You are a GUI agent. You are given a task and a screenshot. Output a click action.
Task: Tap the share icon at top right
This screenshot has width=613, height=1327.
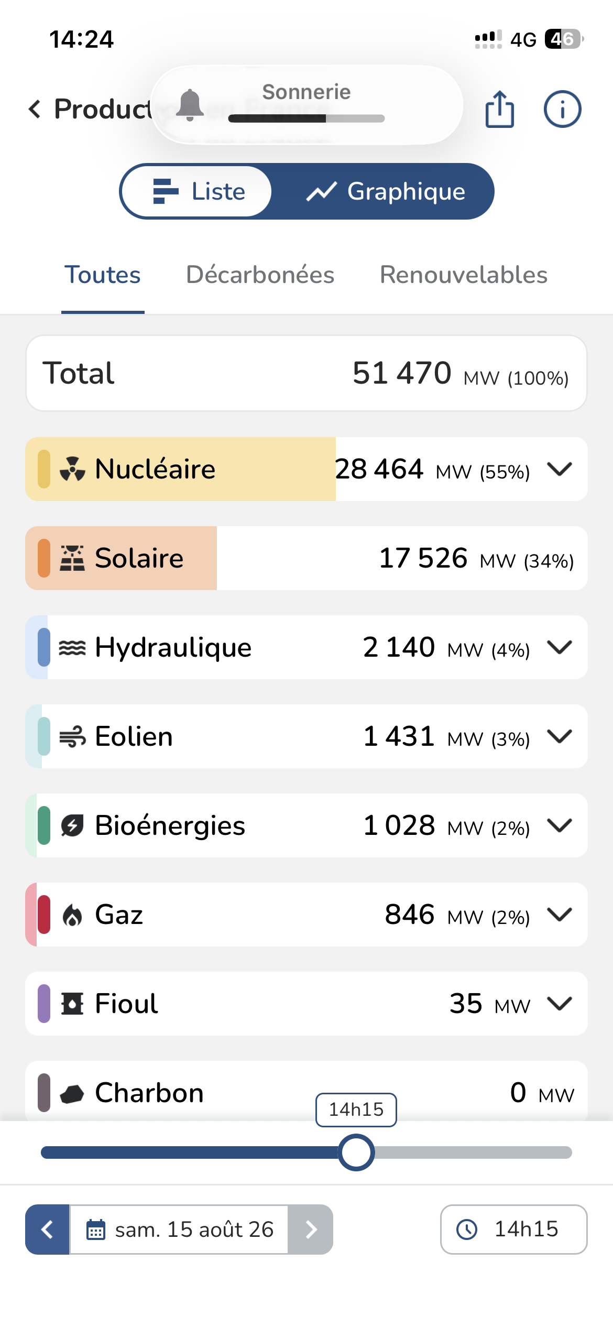pos(499,109)
